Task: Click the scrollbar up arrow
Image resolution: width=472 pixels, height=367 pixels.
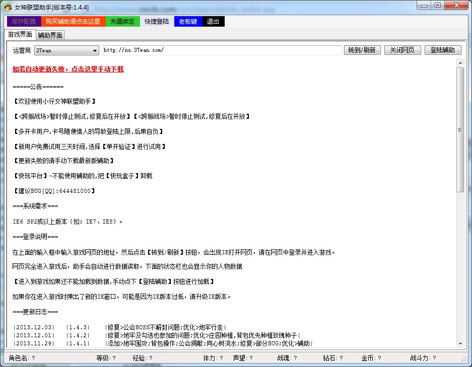Action: (x=460, y=62)
